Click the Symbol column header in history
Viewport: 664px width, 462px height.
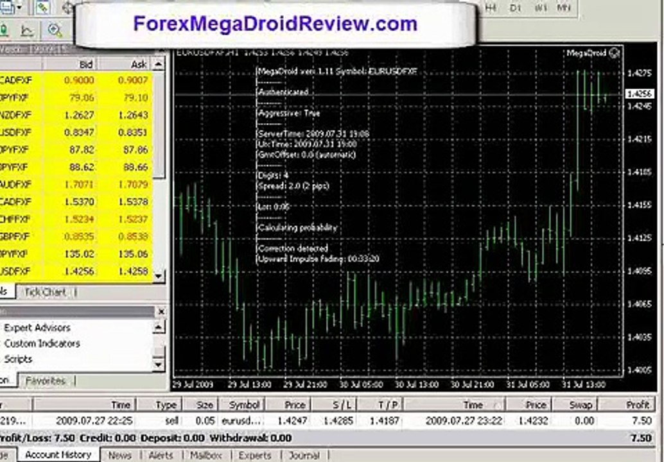242,405
